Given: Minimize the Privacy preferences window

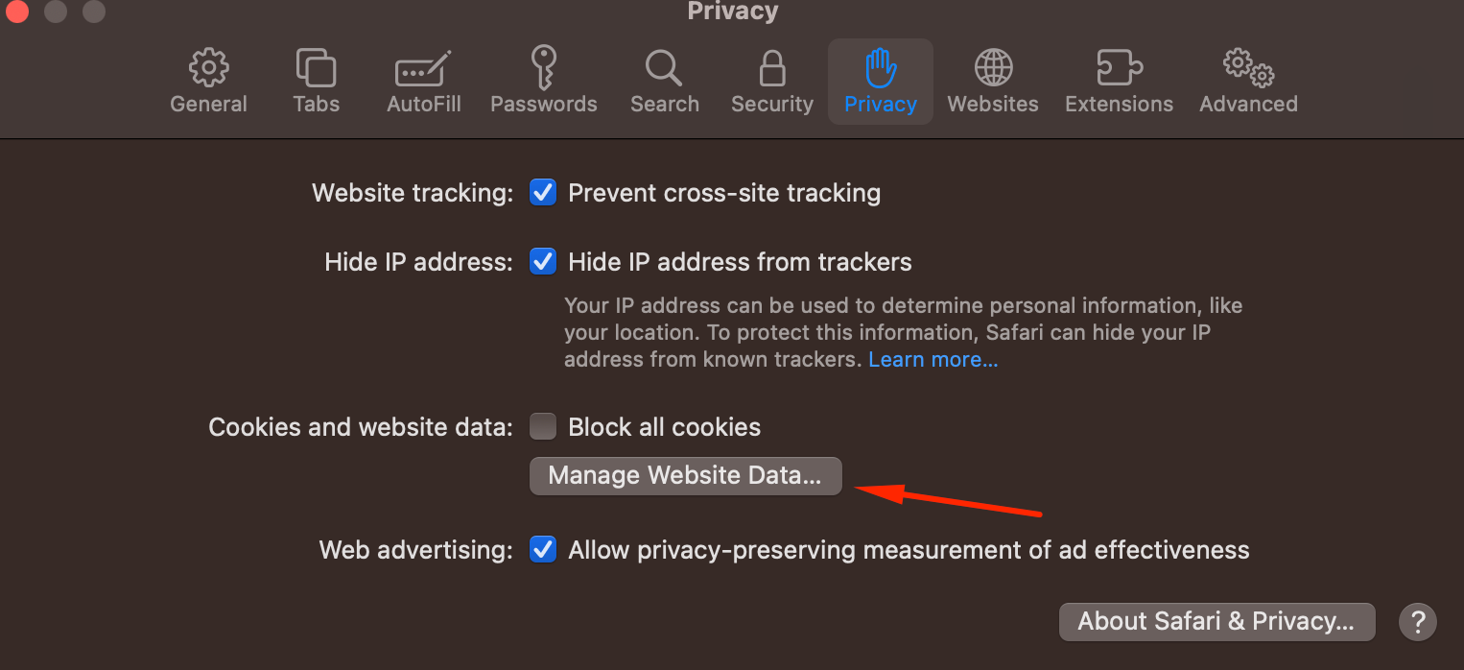Looking at the screenshot, I should [56, 12].
